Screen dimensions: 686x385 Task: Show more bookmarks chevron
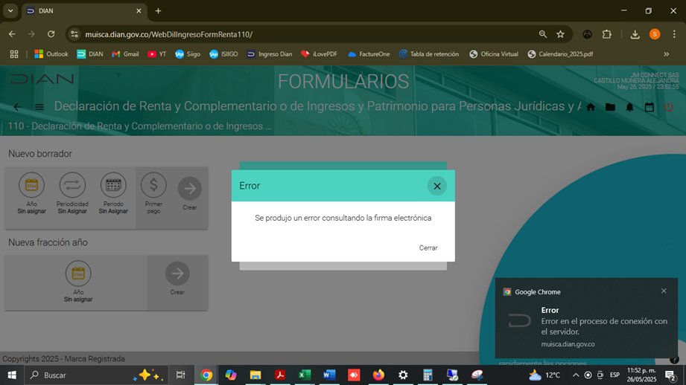coord(667,54)
